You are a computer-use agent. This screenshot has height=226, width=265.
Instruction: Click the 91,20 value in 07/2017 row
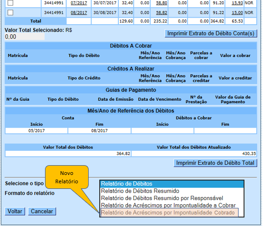218,3
